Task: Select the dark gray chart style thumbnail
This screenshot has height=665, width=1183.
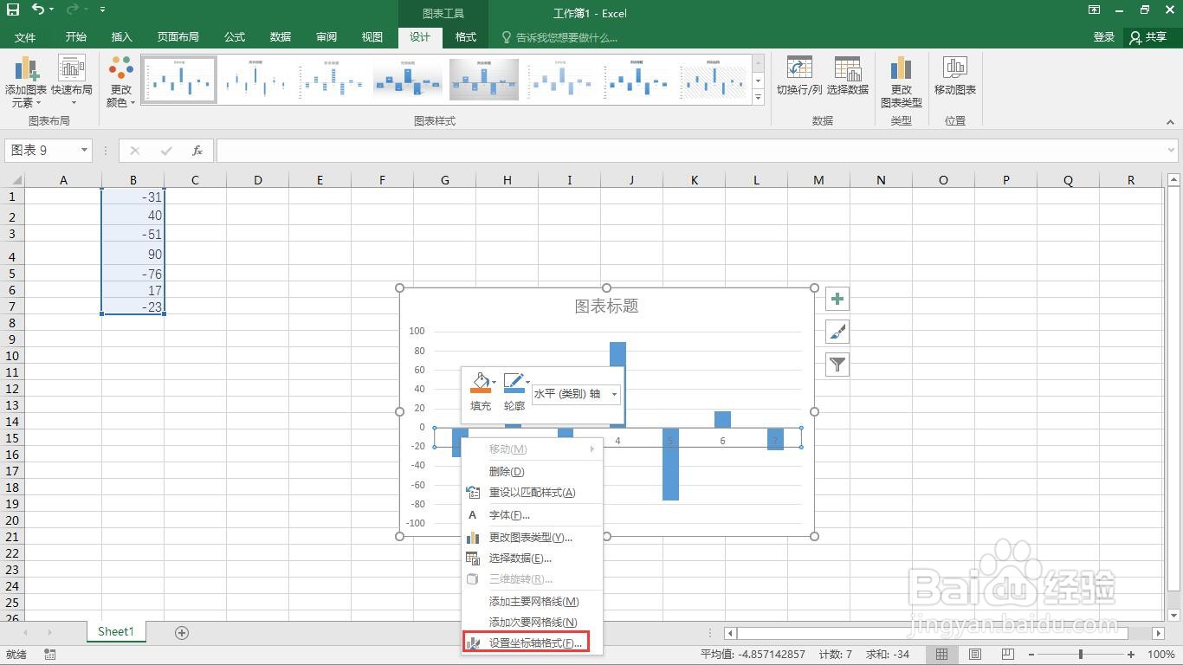Action: coord(484,81)
